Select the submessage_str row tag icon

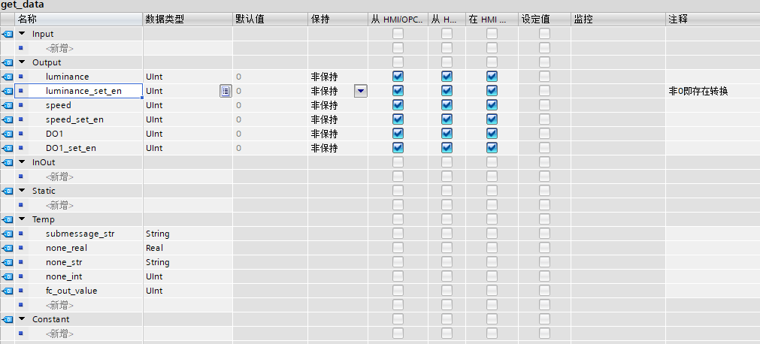[8, 234]
